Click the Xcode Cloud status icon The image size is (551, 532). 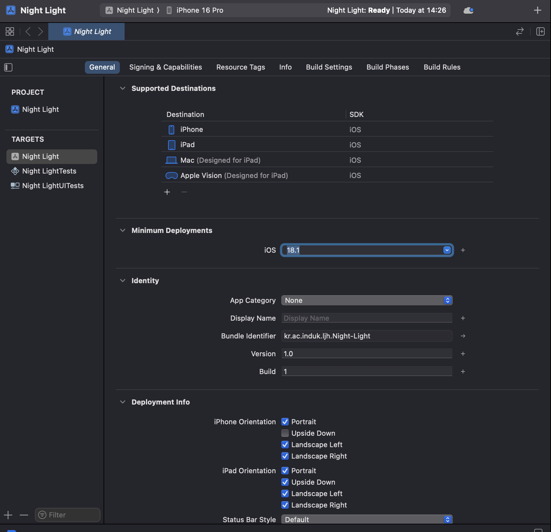point(468,10)
